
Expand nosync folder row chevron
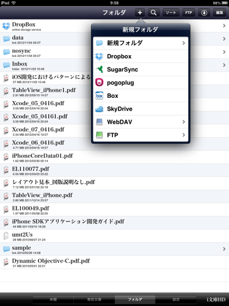[224, 52]
